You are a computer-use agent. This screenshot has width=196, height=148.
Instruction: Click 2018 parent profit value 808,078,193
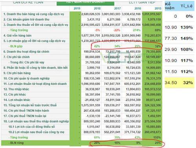(x=92, y=132)
